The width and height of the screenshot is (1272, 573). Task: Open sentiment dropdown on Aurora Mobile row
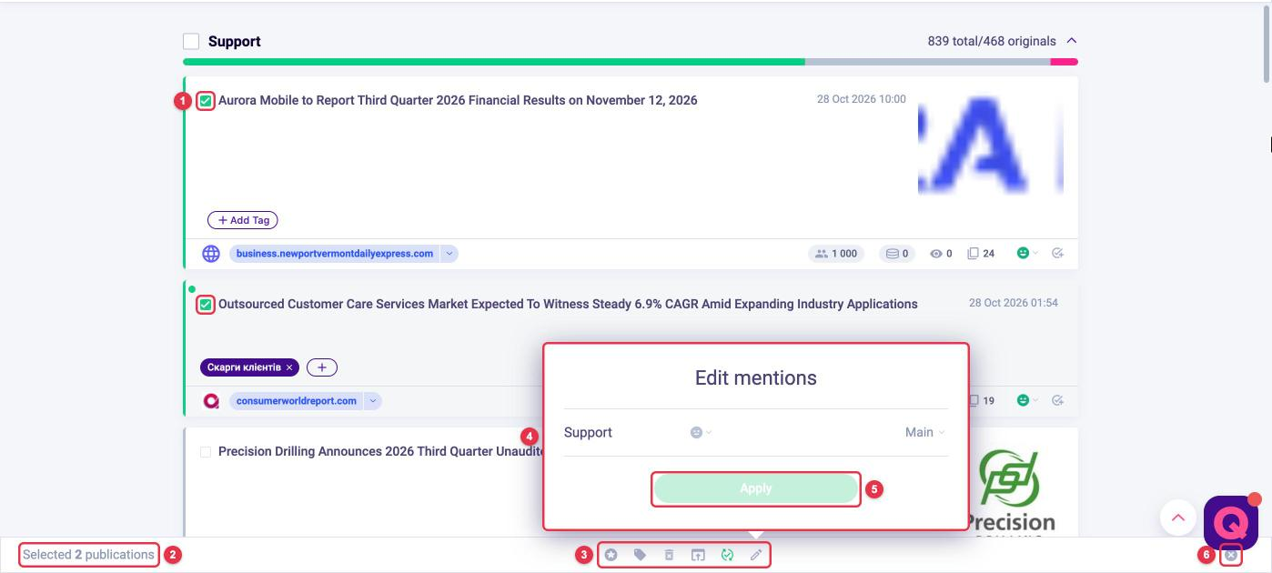tap(1028, 254)
